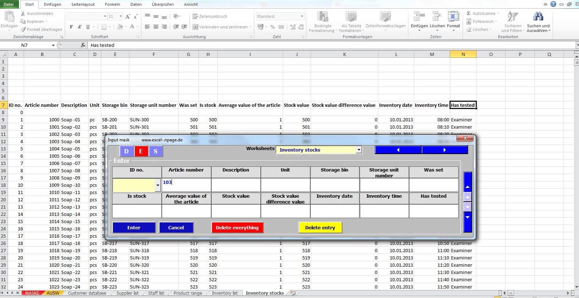The image size is (579, 298).
Task: Click the Cancel button in Input mask
Action: click(176, 227)
